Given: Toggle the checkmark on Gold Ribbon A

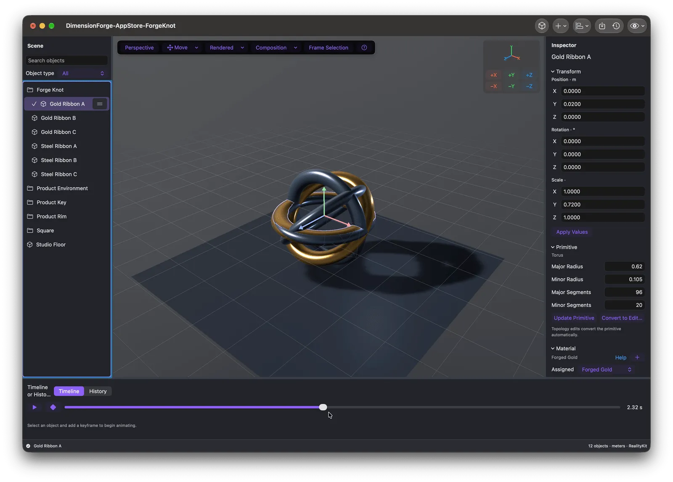Looking at the screenshot, I should pos(34,104).
